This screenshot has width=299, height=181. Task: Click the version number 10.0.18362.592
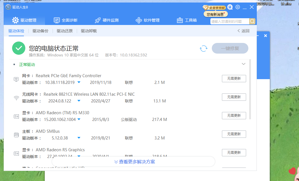click(x=134, y=55)
